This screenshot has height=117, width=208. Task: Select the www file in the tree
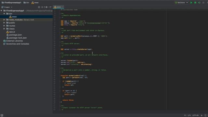(26, 17)
